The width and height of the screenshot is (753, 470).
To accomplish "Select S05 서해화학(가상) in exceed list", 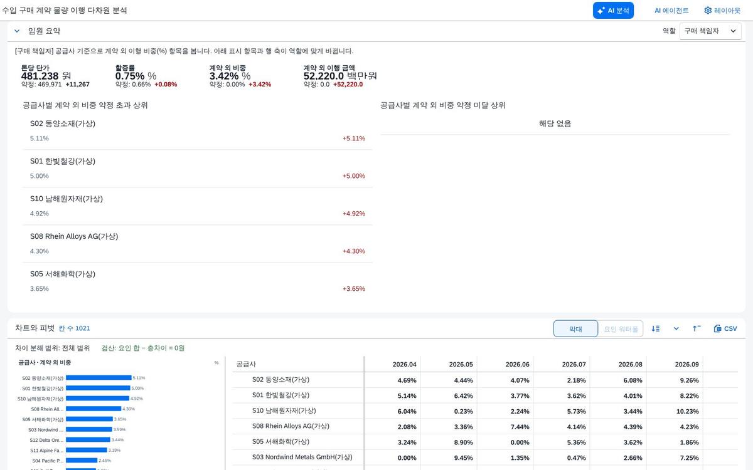I will click(198, 281).
